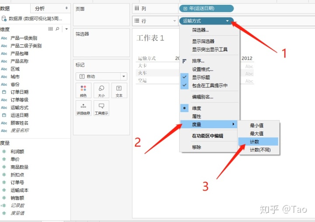Click the Abc icon of 区域 field
The height and width of the screenshot is (222, 315).
(x=4, y=69)
